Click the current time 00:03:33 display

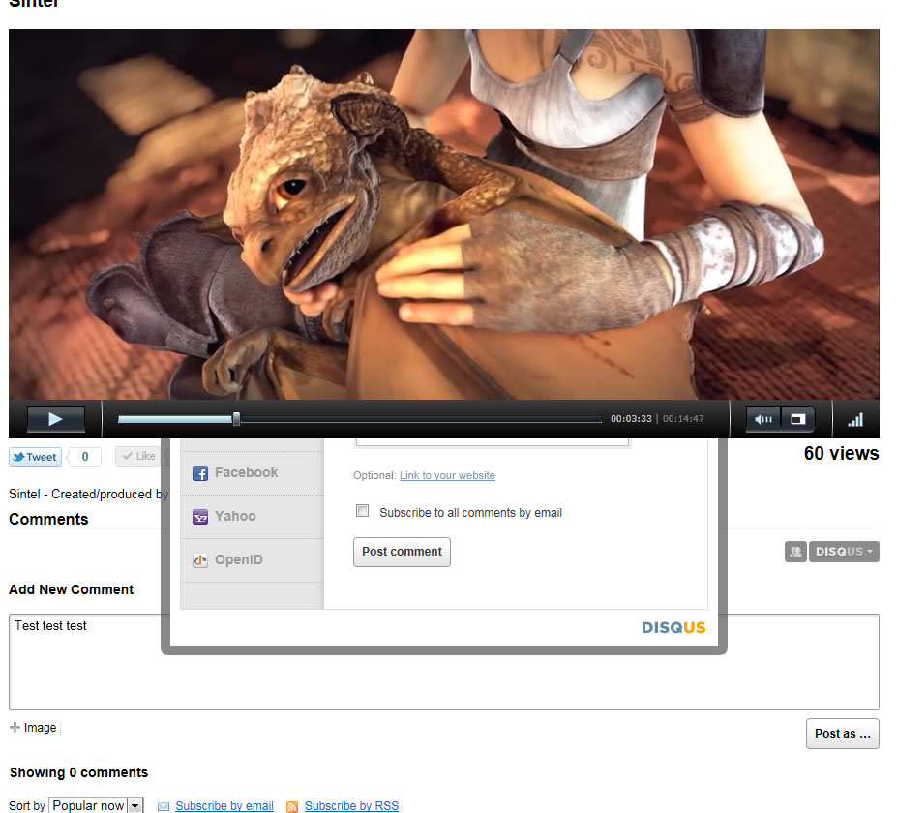(631, 419)
